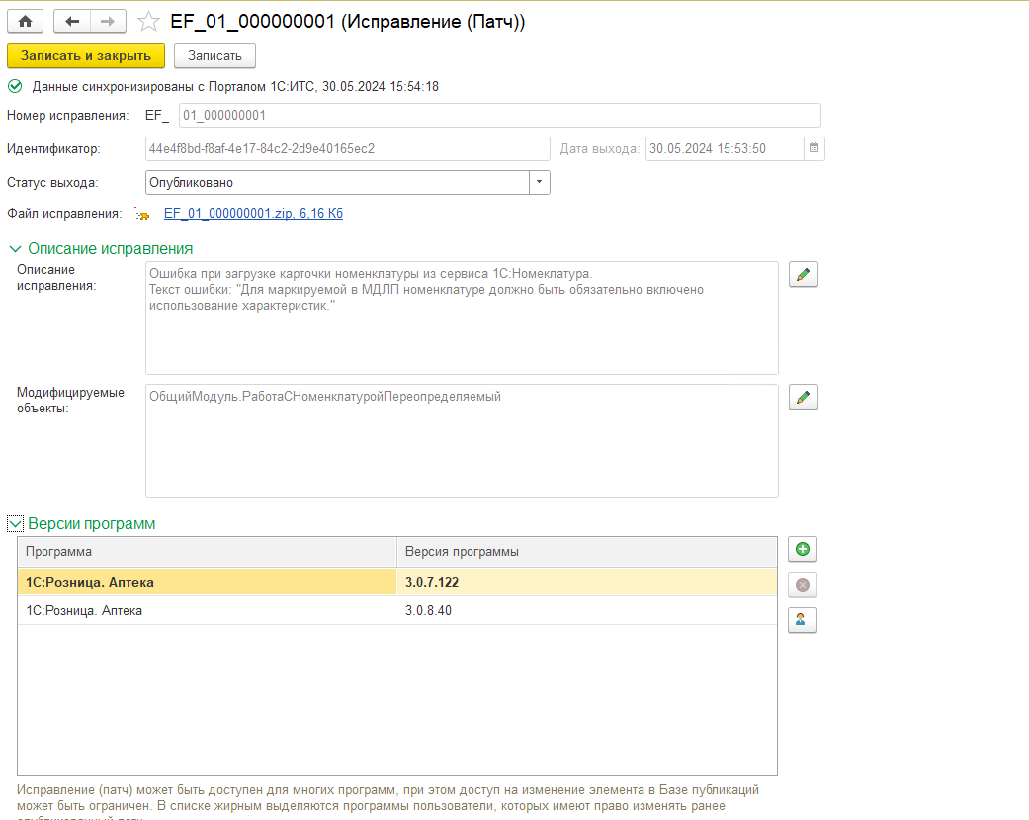Select the 1С:Розница. Аптека row with 3.0.7.122
This screenshot has width=1029, height=820.
coord(397,582)
